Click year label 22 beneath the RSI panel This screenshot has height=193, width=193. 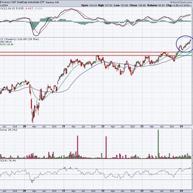103,191
